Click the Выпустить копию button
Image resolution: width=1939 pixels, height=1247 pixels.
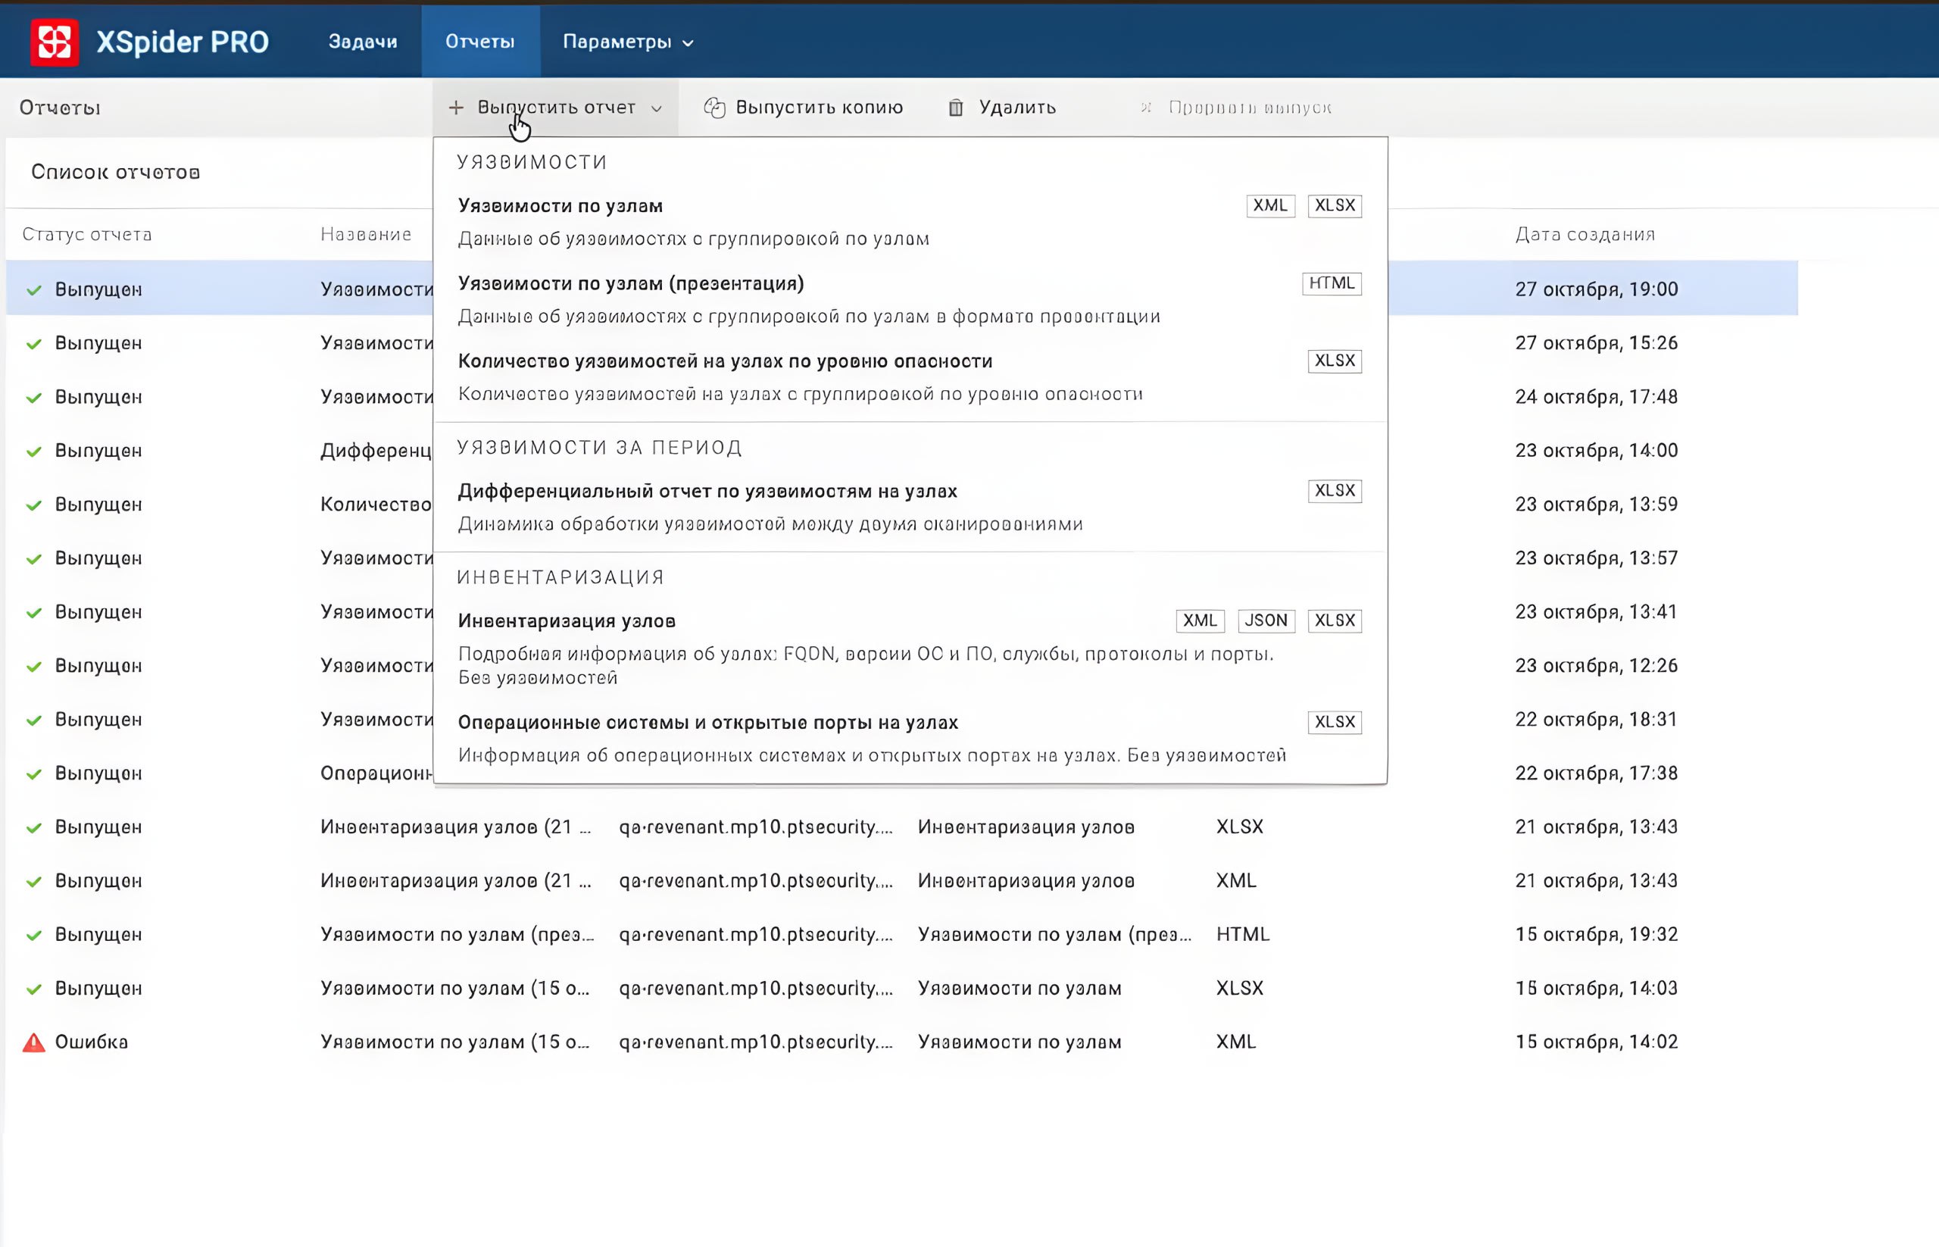pyautogui.click(x=820, y=106)
